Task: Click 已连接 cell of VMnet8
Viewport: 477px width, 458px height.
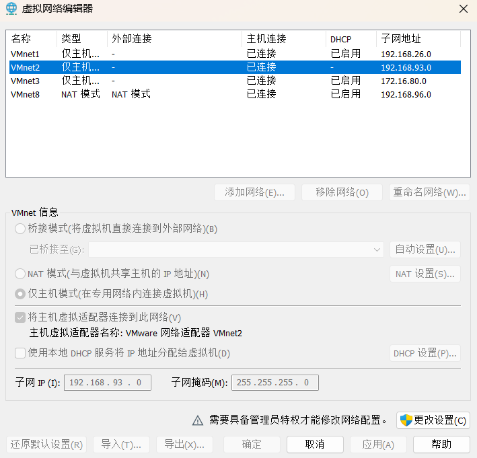Action: click(261, 94)
